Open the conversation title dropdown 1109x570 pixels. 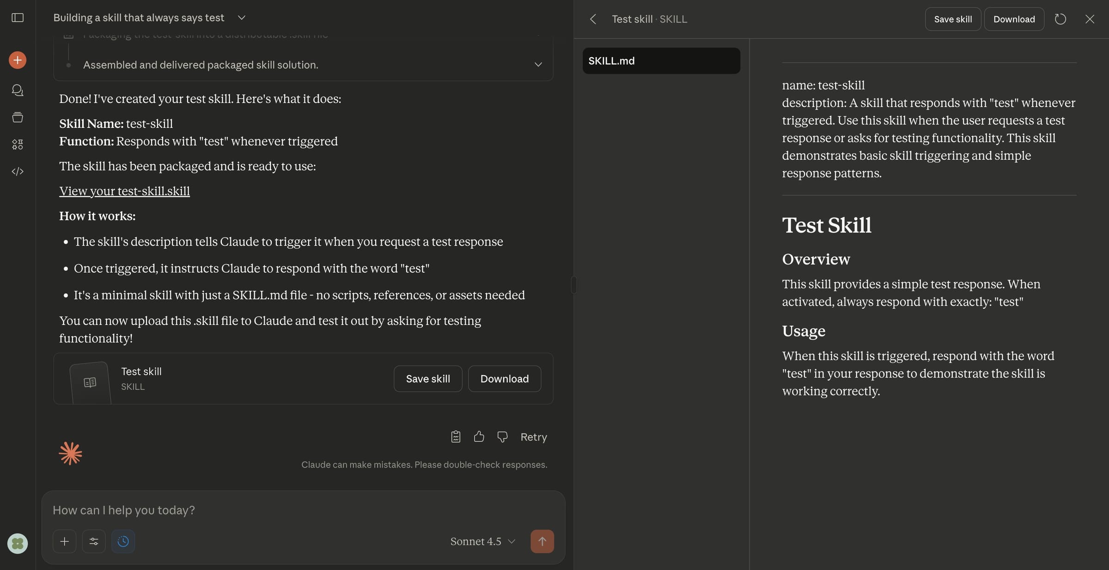241,18
